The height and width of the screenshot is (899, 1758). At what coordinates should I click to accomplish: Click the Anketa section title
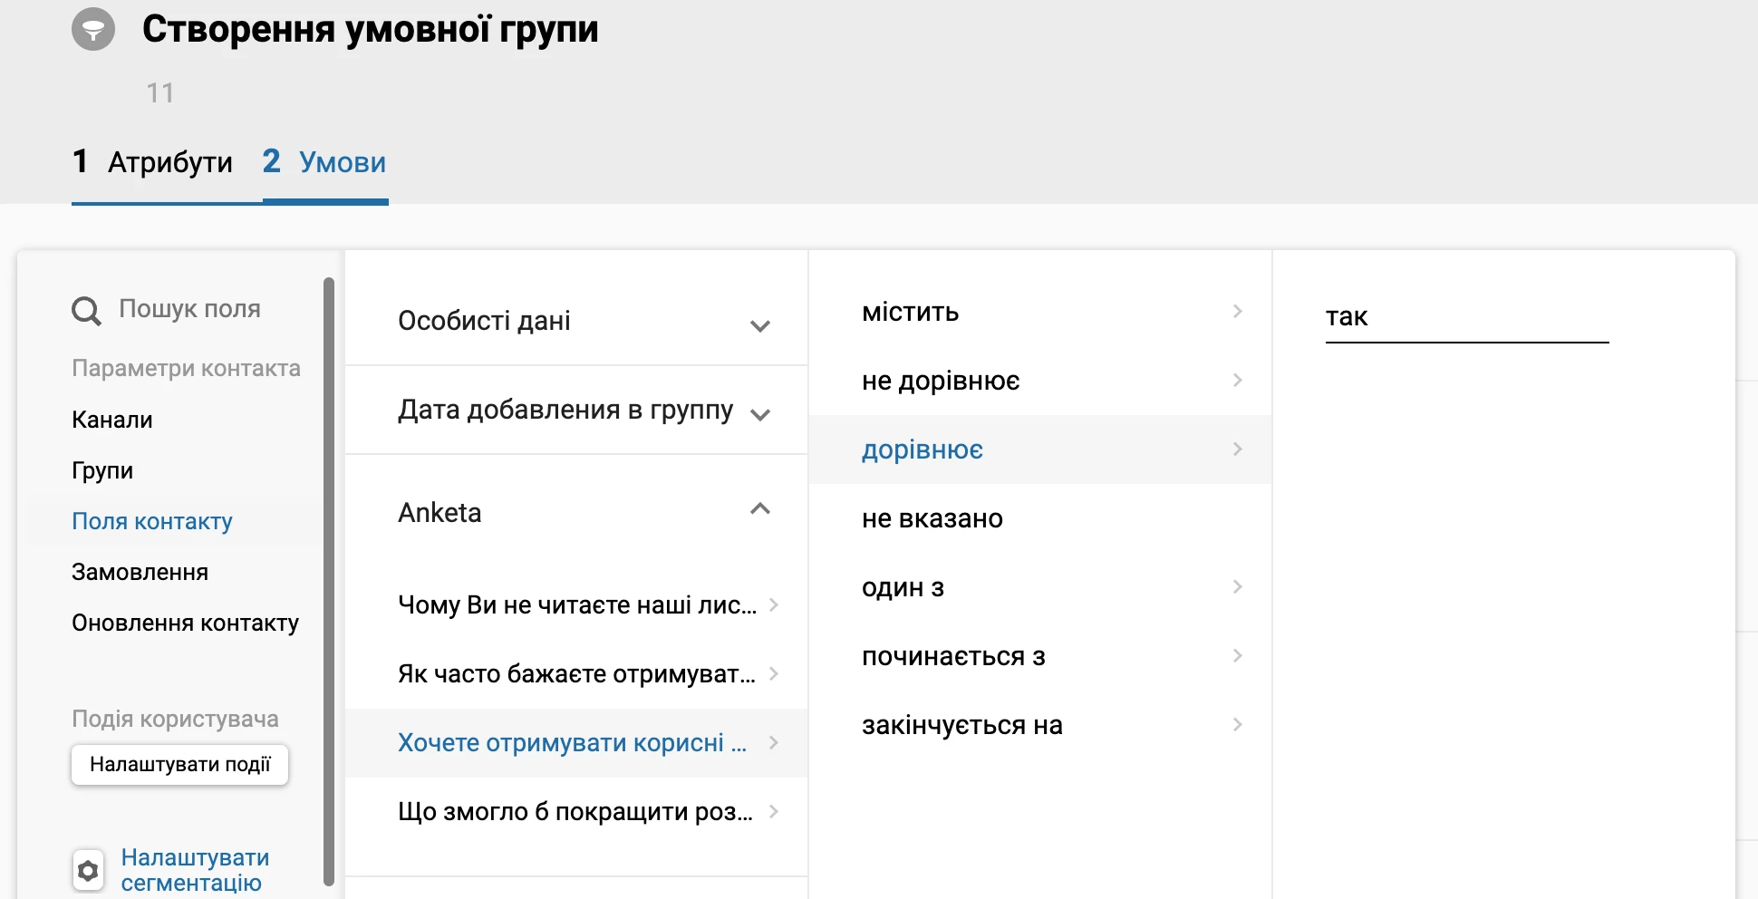point(439,513)
